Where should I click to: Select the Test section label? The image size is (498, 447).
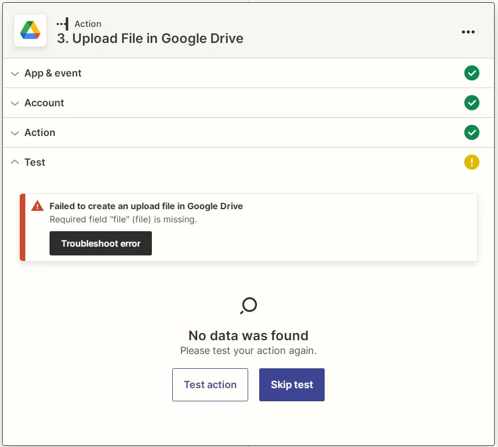click(x=35, y=162)
